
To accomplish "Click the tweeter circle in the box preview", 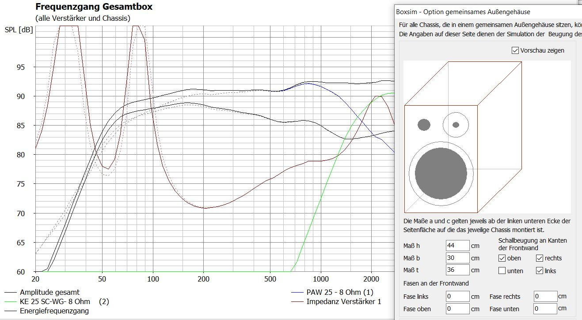I will pyautogui.click(x=455, y=125).
